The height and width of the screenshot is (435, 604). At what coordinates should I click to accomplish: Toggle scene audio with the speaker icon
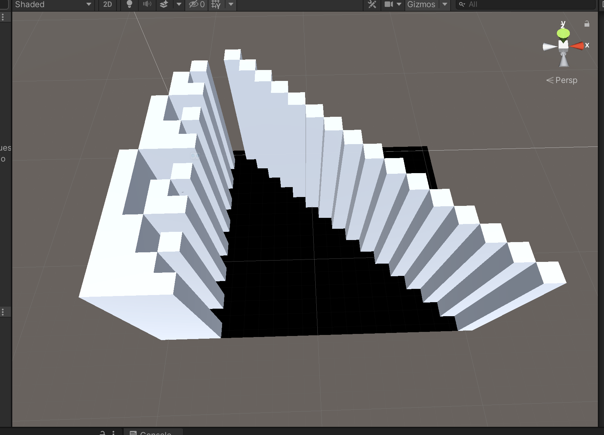click(x=147, y=4)
